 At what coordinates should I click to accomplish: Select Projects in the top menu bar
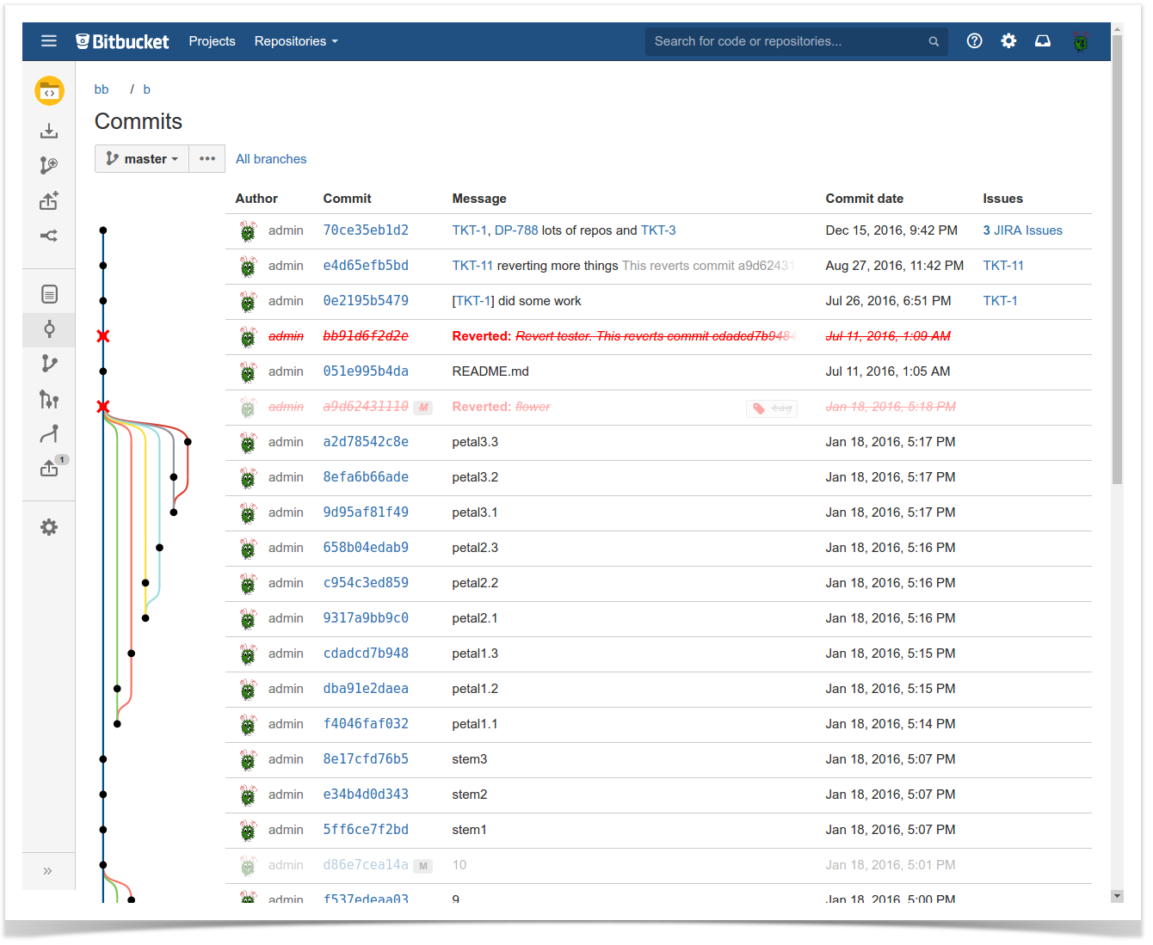212,40
